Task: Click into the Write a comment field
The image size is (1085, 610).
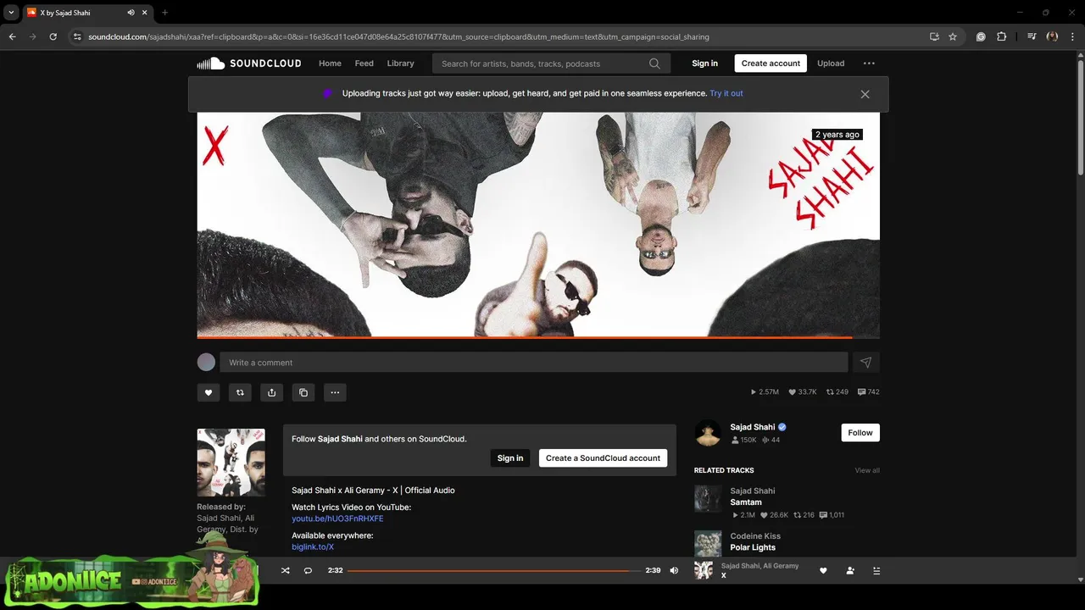Action: (534, 363)
